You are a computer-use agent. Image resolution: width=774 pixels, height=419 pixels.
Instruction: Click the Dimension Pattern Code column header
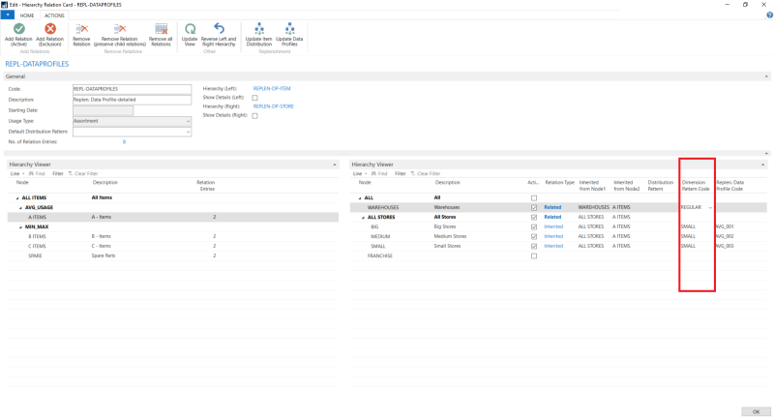pyautogui.click(x=696, y=186)
